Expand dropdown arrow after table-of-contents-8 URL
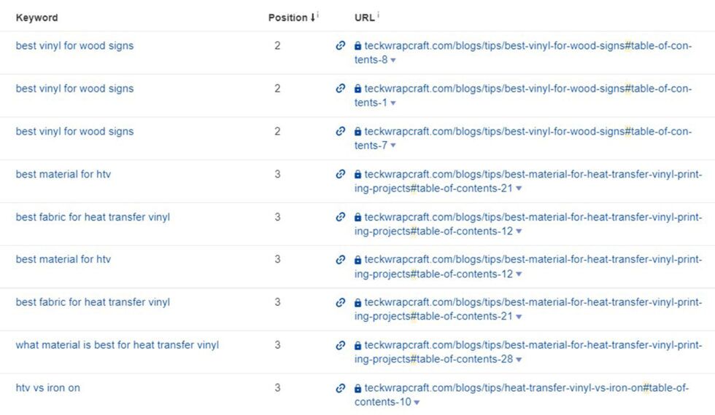This screenshot has width=715, height=415. (x=393, y=60)
